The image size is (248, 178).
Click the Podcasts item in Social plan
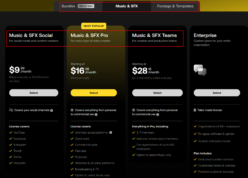coord(19,163)
